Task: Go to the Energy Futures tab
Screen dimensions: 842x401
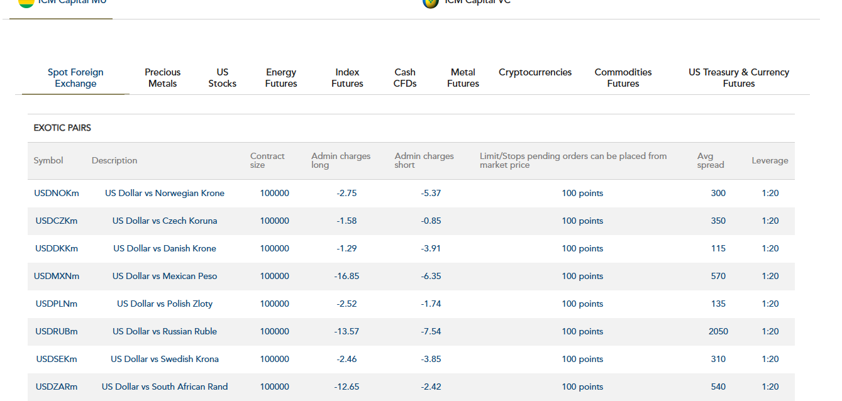Action: pyautogui.click(x=280, y=78)
